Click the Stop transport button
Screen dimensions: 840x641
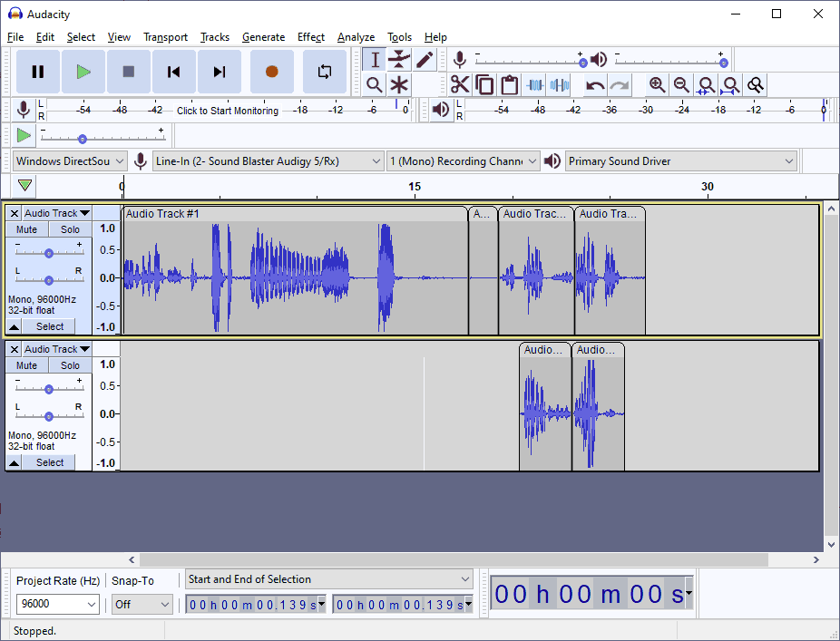tap(129, 72)
